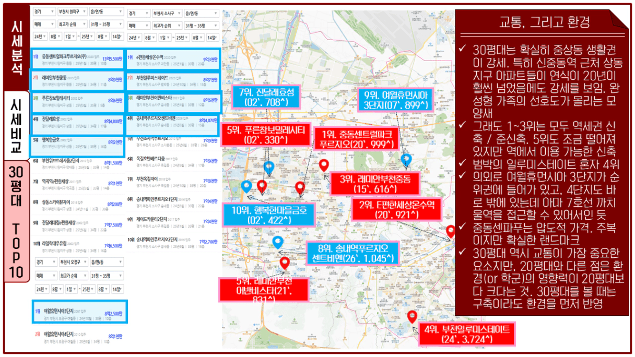This screenshot has height=357, width=635.
Task: Click the 7억6,500만 price
Action: 114,245
